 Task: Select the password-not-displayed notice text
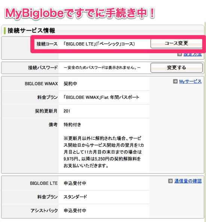click(x=102, y=67)
